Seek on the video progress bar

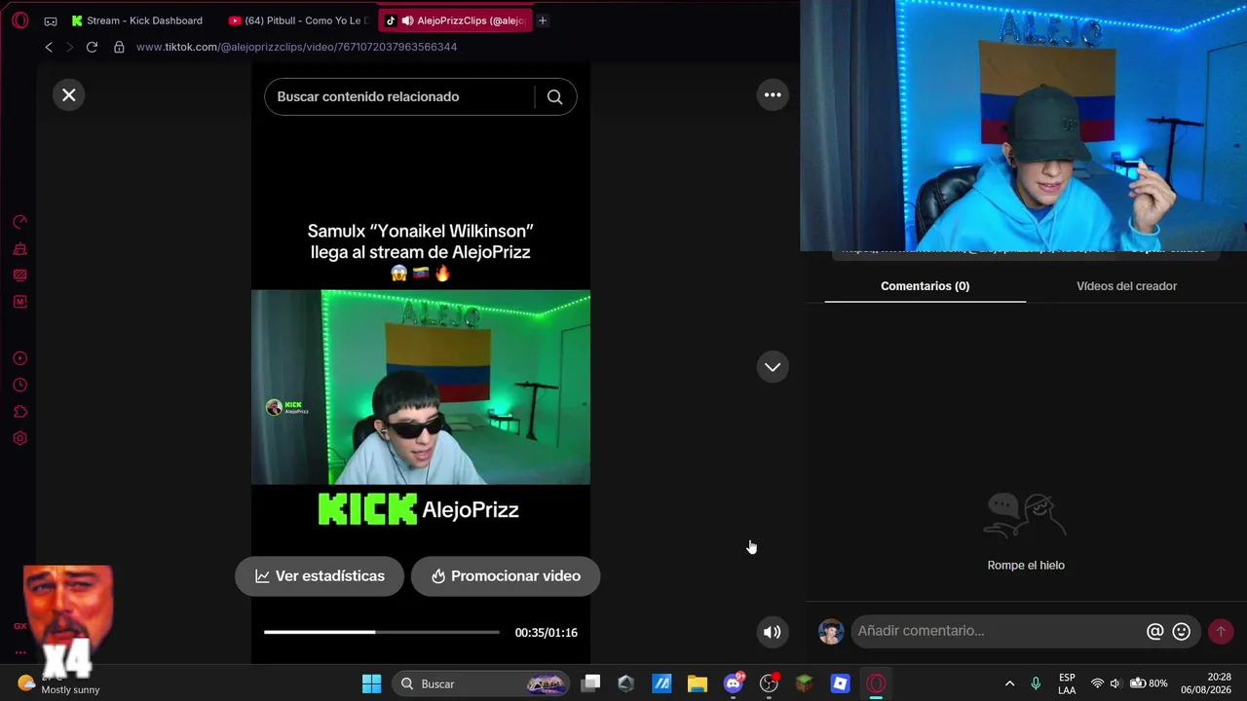[381, 632]
